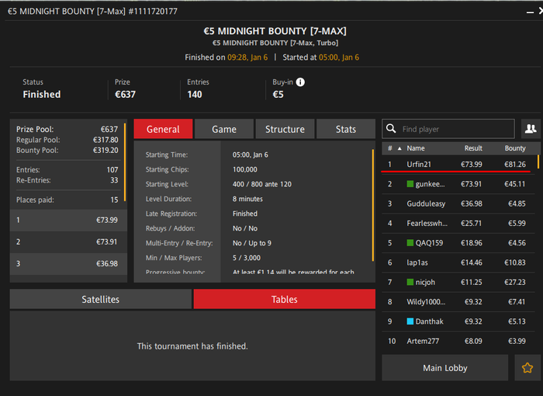This screenshot has width=543, height=396.
Task: Click the start time 05:00, Jan 6 header
Action: (339, 57)
